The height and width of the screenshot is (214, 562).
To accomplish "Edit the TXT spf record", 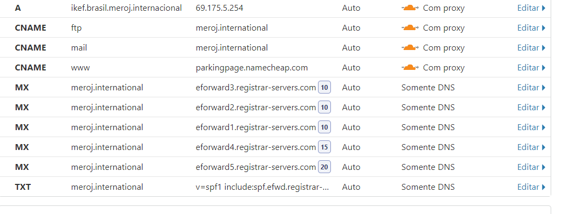I will click(531, 187).
